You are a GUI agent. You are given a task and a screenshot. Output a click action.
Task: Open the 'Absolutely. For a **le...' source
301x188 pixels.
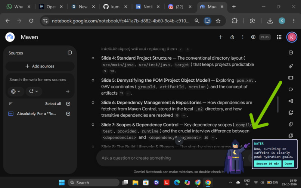coord(37,114)
